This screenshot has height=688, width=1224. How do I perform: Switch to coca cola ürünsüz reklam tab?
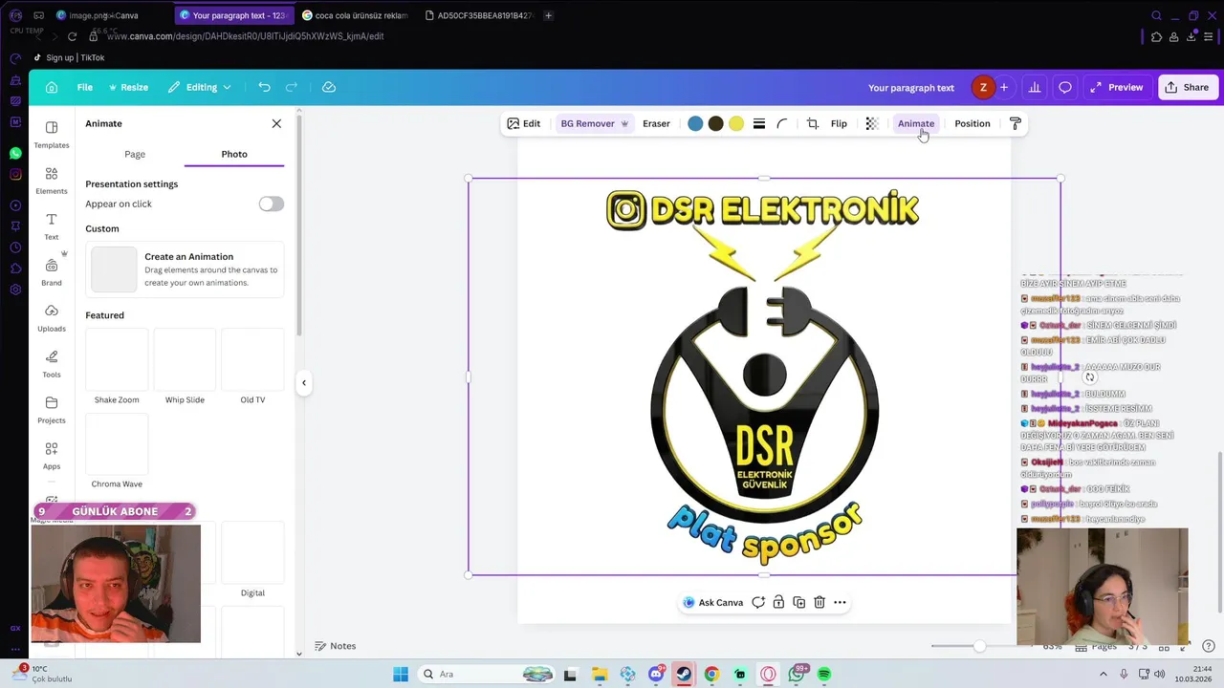[354, 15]
